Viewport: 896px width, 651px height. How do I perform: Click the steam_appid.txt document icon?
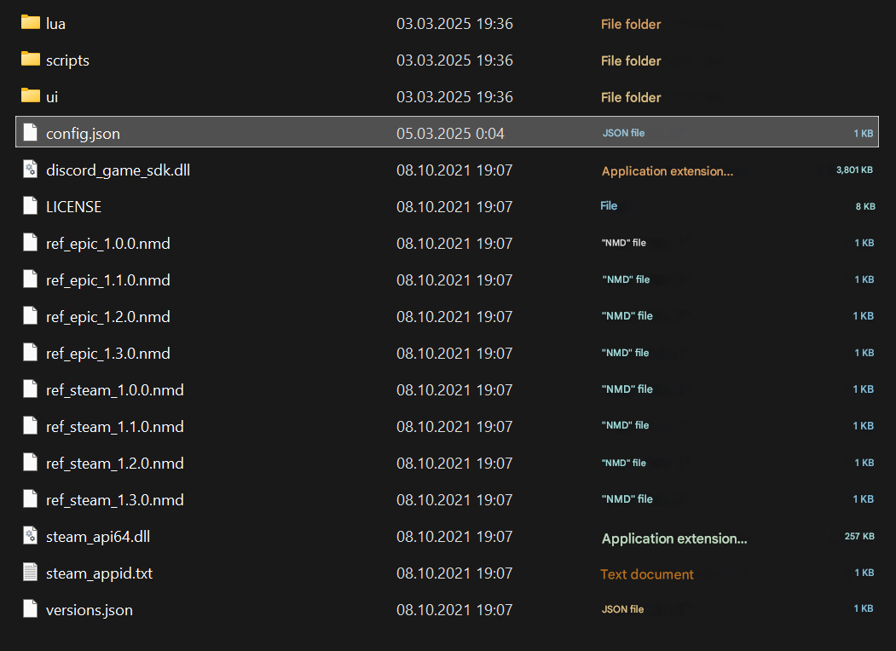point(31,573)
